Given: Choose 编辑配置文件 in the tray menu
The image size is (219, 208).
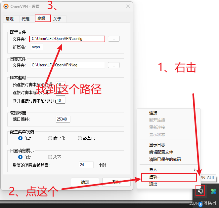Looking at the screenshot, I should coord(169,152).
